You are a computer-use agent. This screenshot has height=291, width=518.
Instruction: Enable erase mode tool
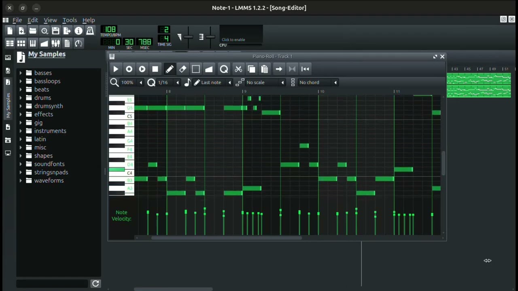[x=183, y=69]
